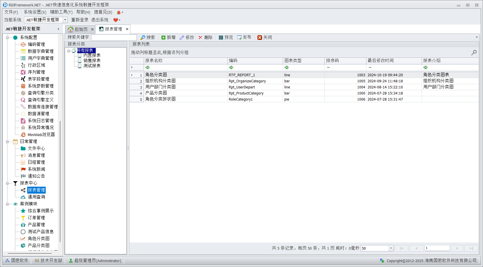Open the 系统设置 menu

[x=35, y=12]
